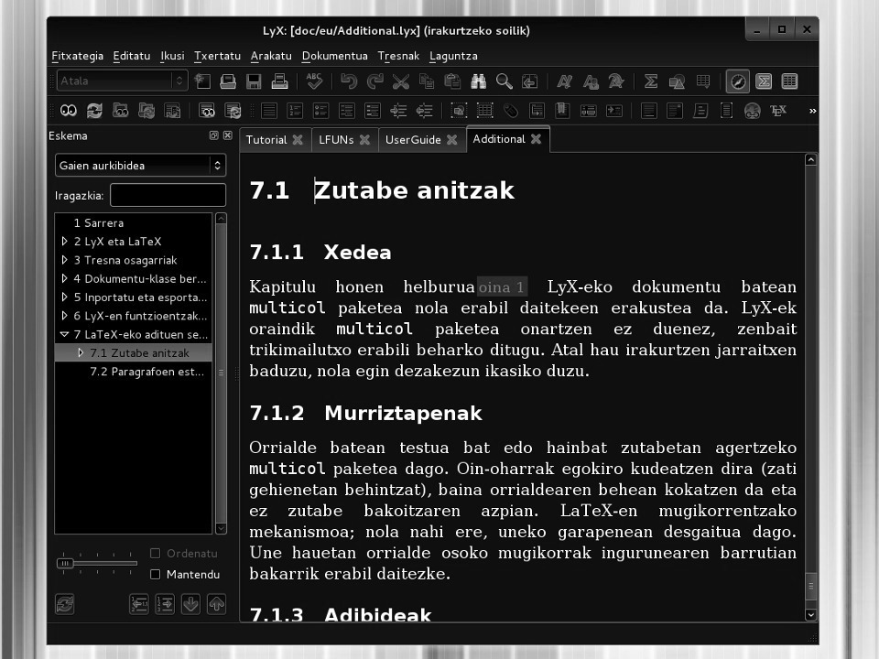
Task: Move outline section down with arrow button
Action: 190,604
